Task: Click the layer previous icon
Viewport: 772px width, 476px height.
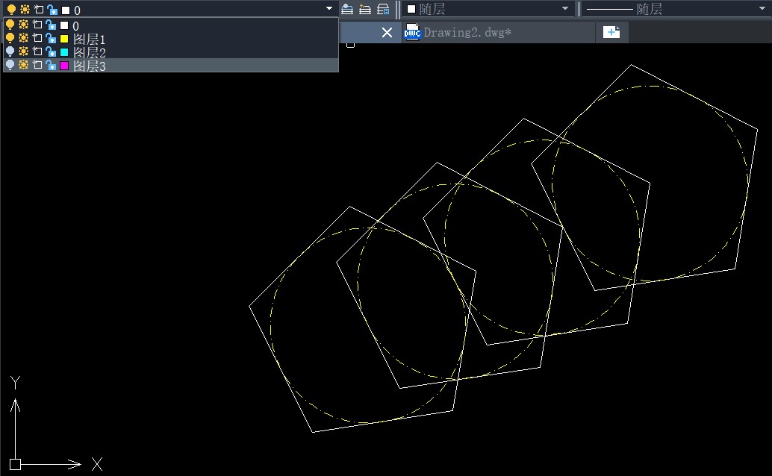Action: tap(365, 9)
